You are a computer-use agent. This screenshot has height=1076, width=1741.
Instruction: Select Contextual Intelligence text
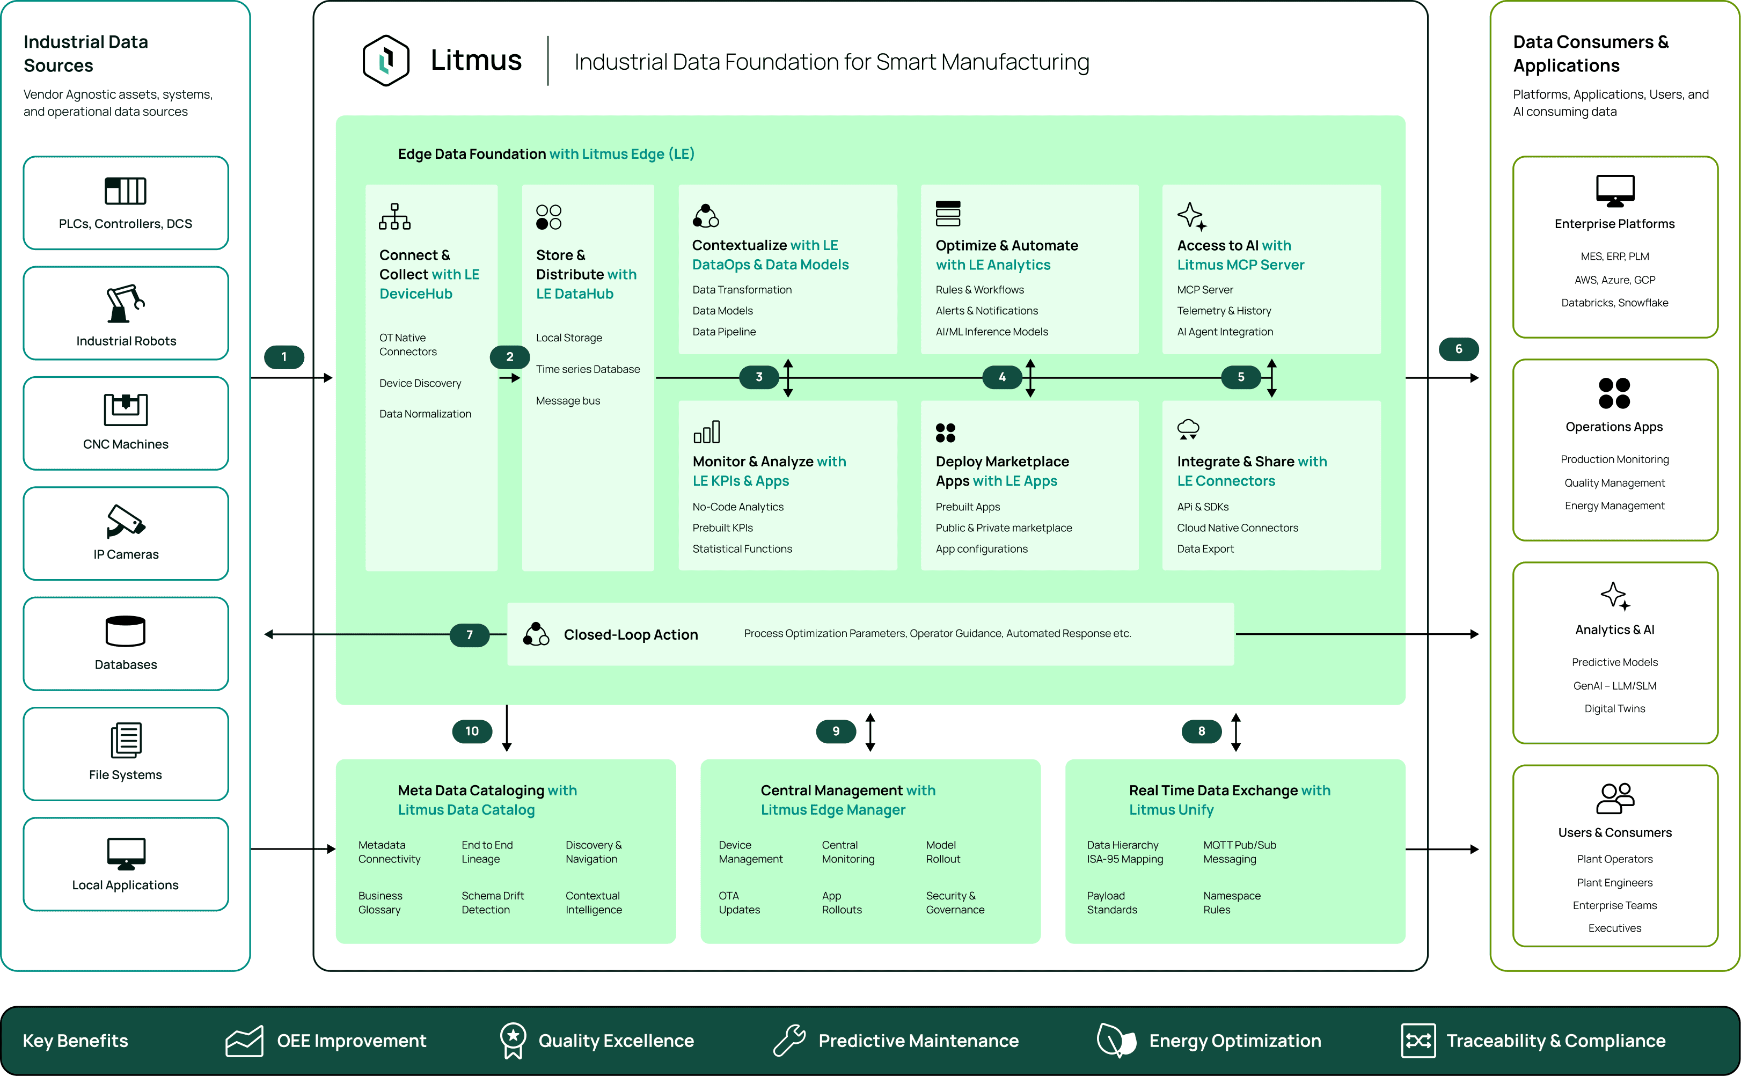(594, 902)
